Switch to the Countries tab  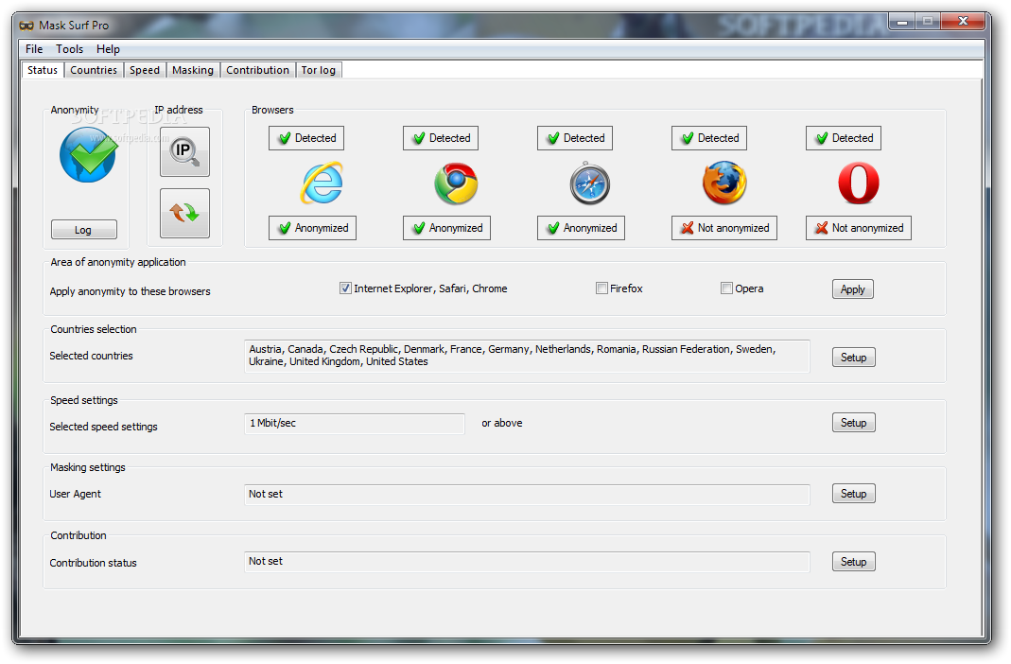[94, 70]
